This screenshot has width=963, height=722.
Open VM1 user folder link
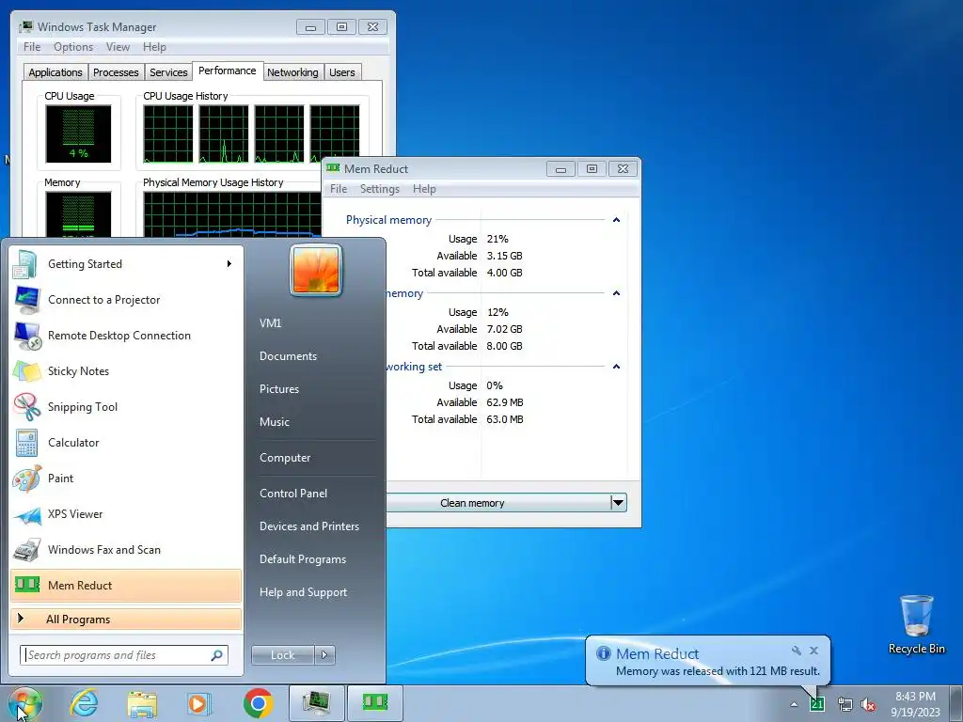(x=270, y=323)
